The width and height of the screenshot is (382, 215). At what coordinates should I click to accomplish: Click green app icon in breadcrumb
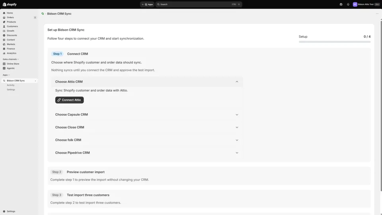click(x=43, y=14)
